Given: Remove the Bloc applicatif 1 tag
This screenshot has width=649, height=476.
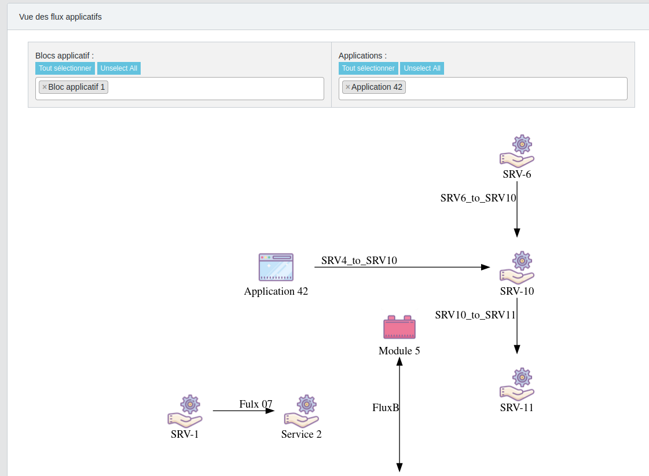Looking at the screenshot, I should tap(45, 87).
